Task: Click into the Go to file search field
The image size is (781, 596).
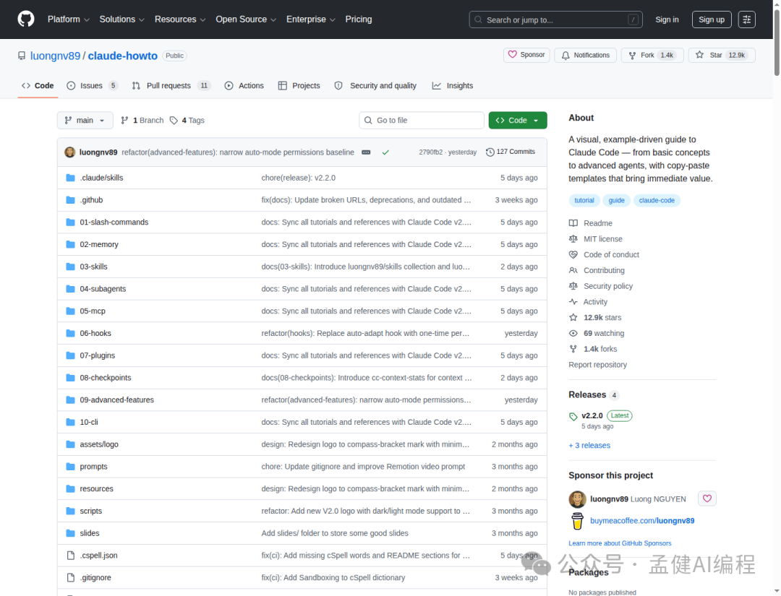Action: click(x=422, y=120)
